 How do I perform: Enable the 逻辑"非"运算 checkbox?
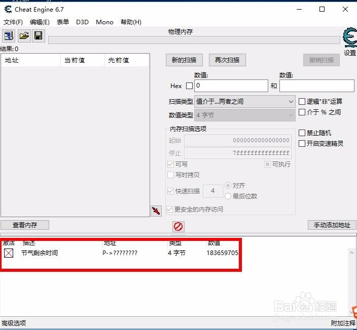click(302, 101)
